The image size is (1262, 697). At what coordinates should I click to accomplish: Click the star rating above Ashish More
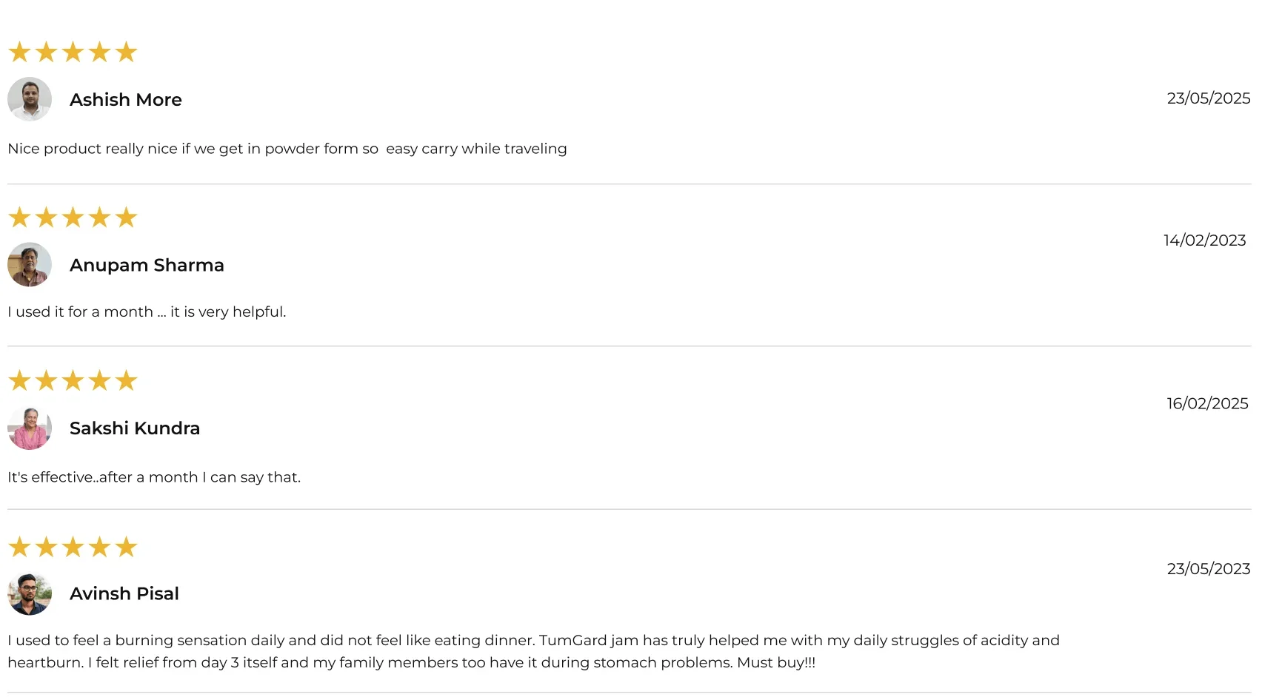click(73, 52)
